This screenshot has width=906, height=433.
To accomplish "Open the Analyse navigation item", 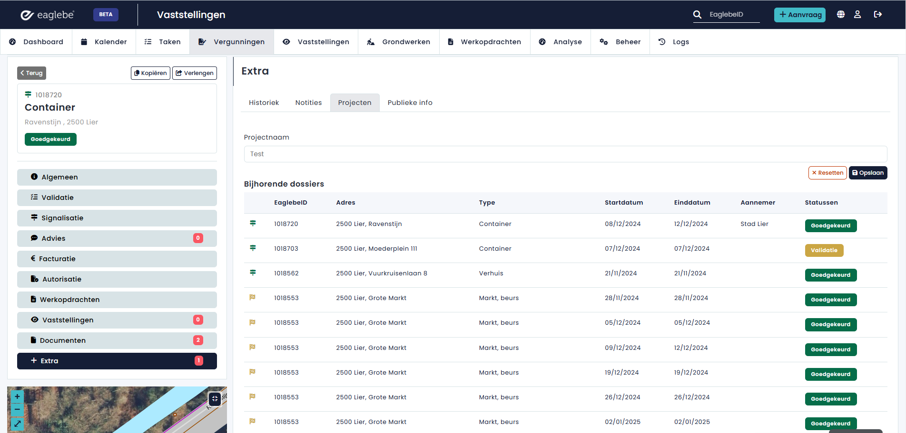I will point(561,42).
